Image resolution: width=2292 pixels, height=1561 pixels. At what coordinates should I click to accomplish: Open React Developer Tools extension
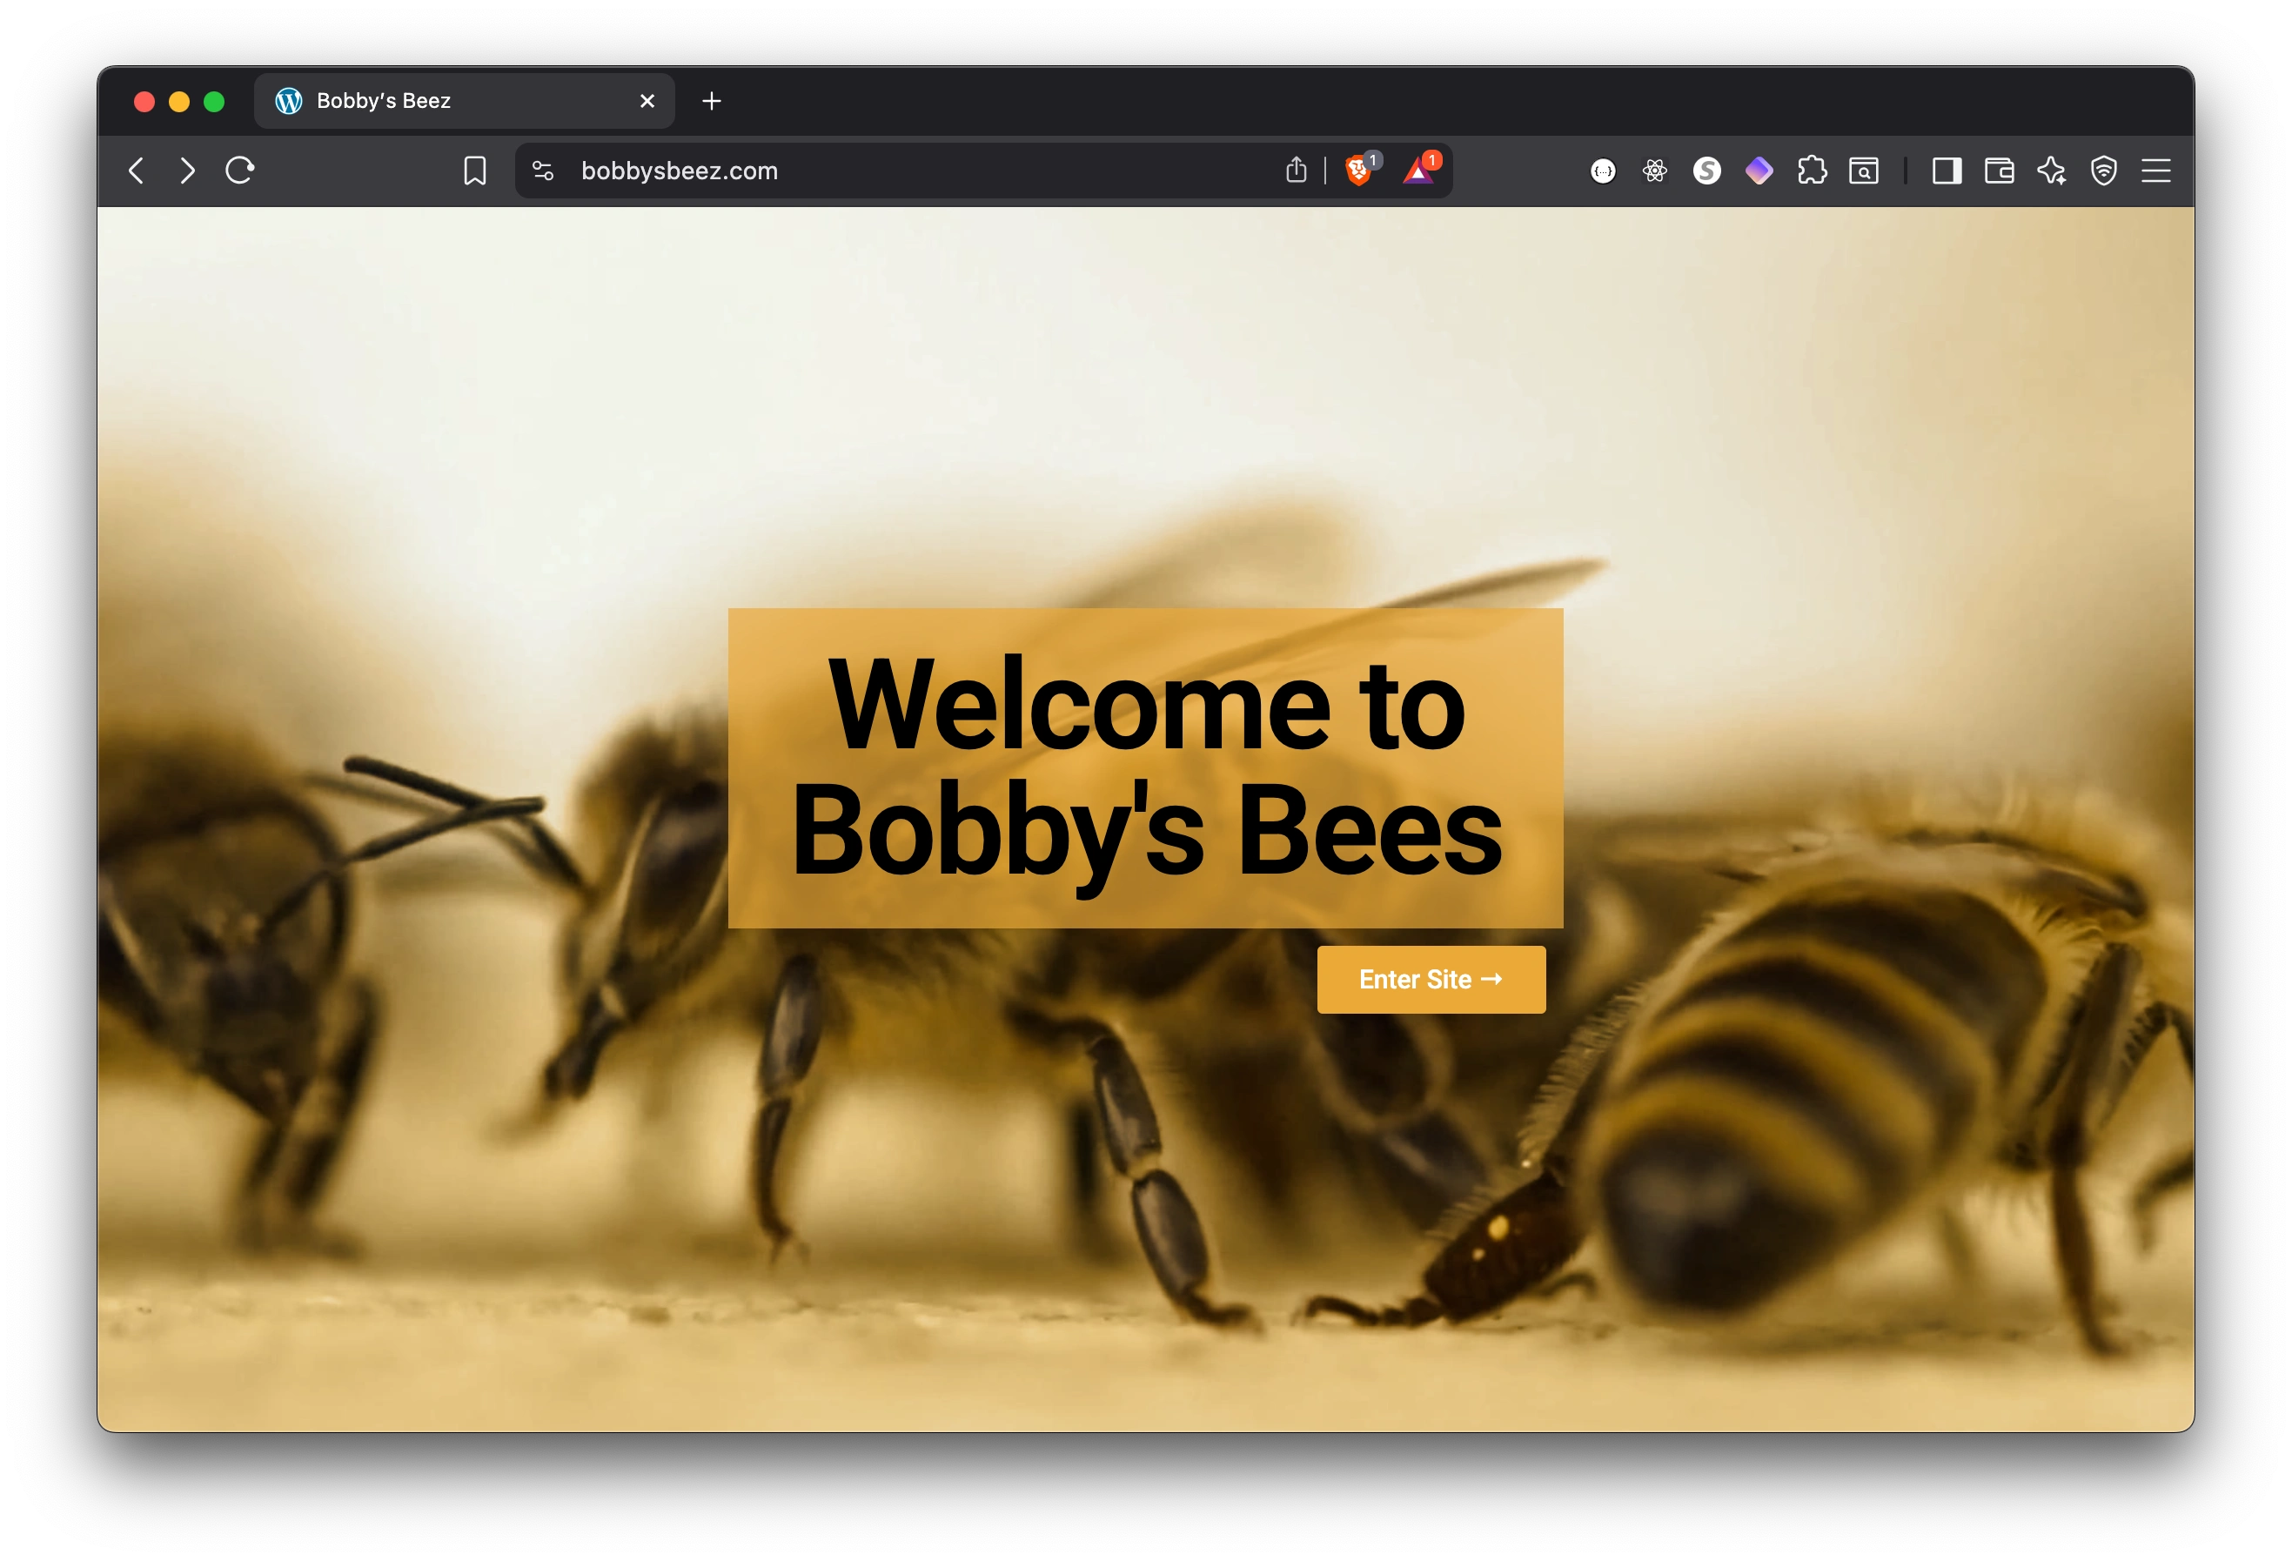tap(1654, 171)
